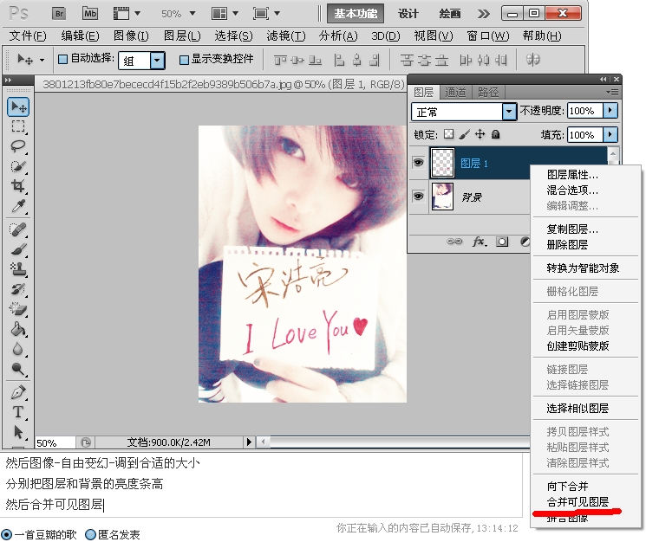Screen dimensions: 646x542
Task: Open the 滤镜(T) menu
Action: [285, 35]
